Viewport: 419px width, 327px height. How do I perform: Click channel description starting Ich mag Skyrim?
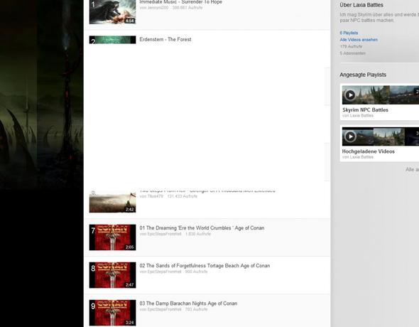[x=379, y=17]
